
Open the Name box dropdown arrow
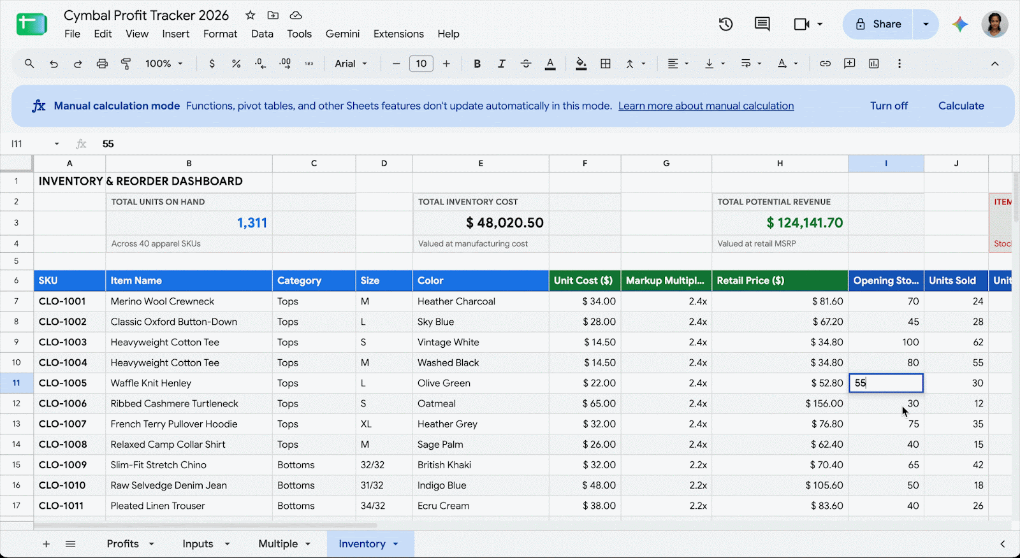coord(57,144)
